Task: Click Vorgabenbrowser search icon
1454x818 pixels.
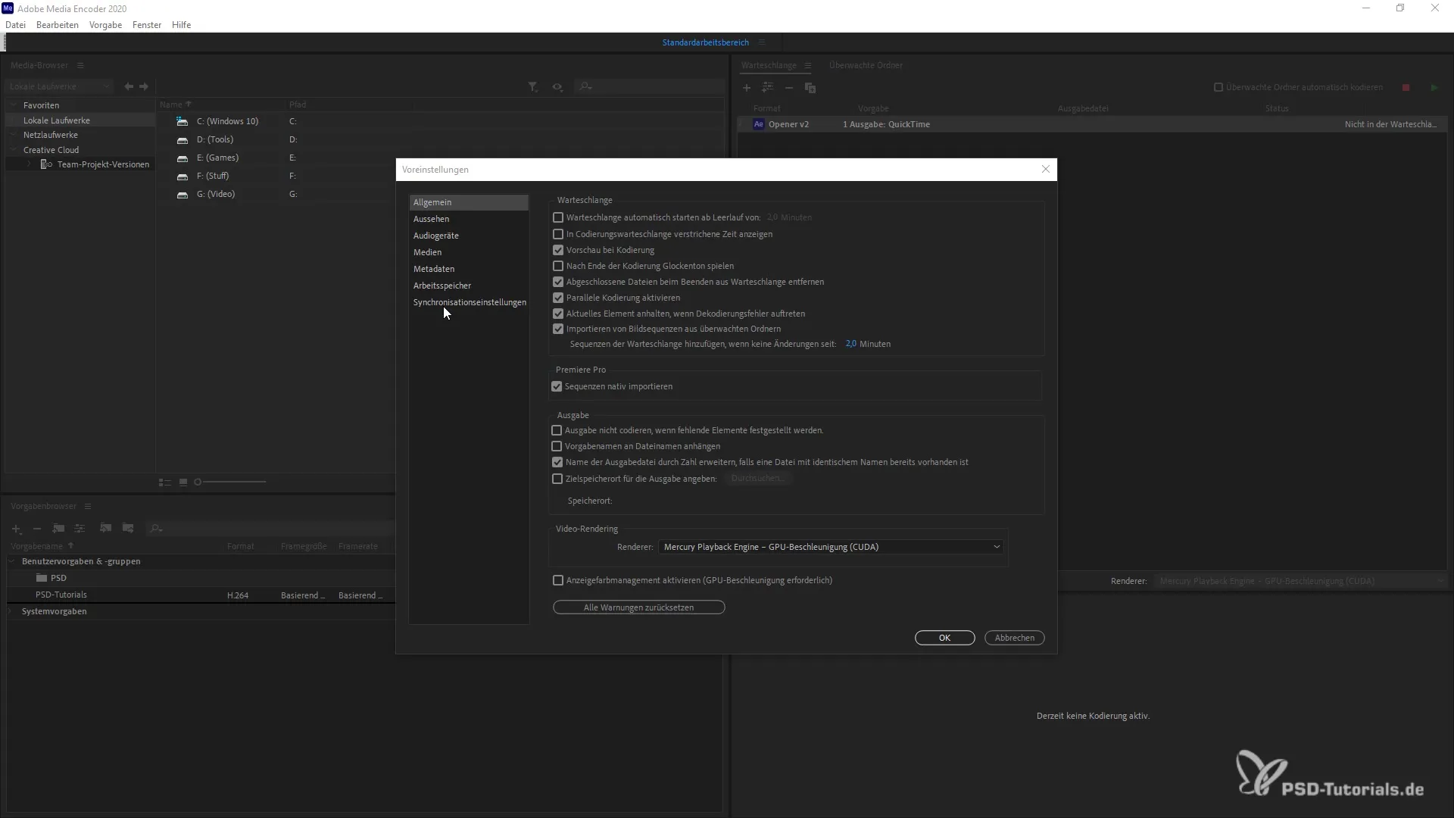Action: (156, 529)
